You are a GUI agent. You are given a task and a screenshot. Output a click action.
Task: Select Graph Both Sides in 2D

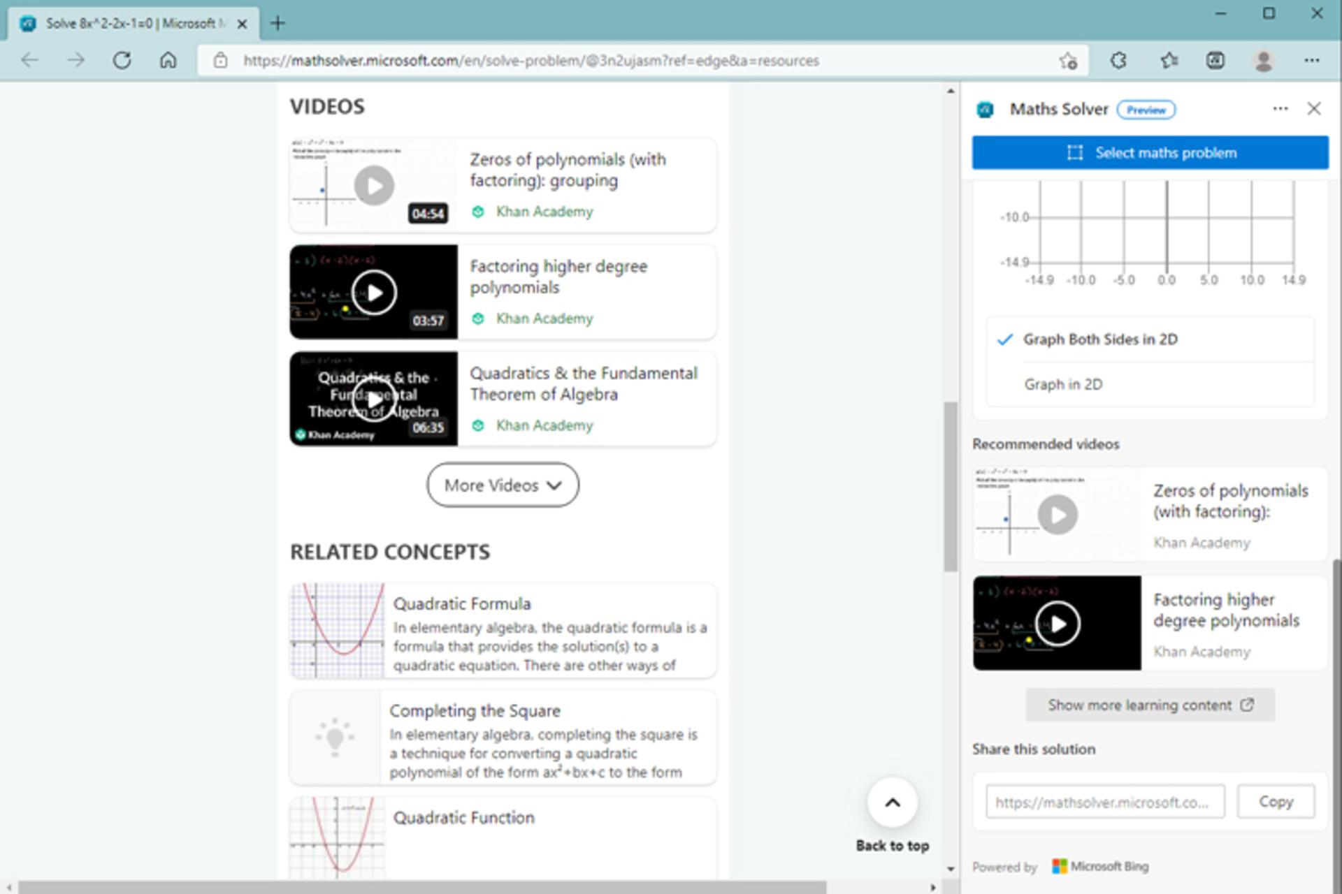point(1150,339)
